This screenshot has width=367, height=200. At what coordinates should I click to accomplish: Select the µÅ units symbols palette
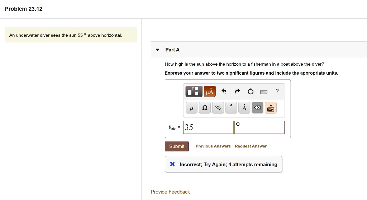pyautogui.click(x=210, y=91)
